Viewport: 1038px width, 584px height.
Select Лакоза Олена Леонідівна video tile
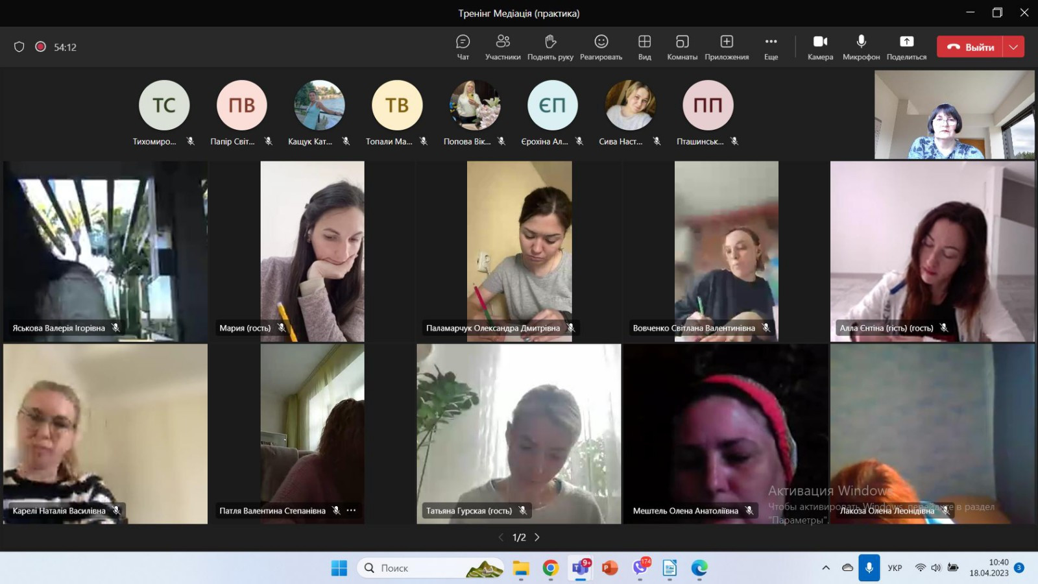[932, 434]
